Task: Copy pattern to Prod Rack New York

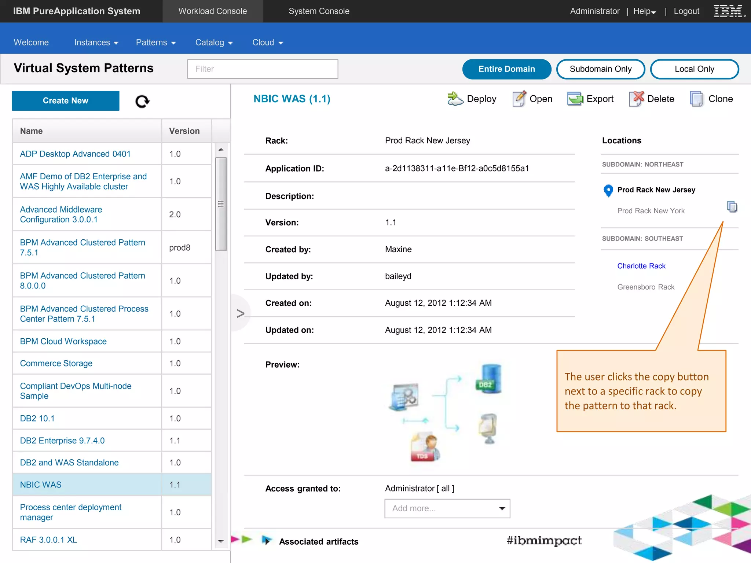Action: tap(732, 207)
